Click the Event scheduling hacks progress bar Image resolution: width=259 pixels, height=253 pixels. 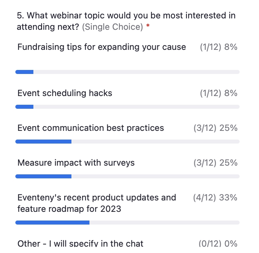127,107
